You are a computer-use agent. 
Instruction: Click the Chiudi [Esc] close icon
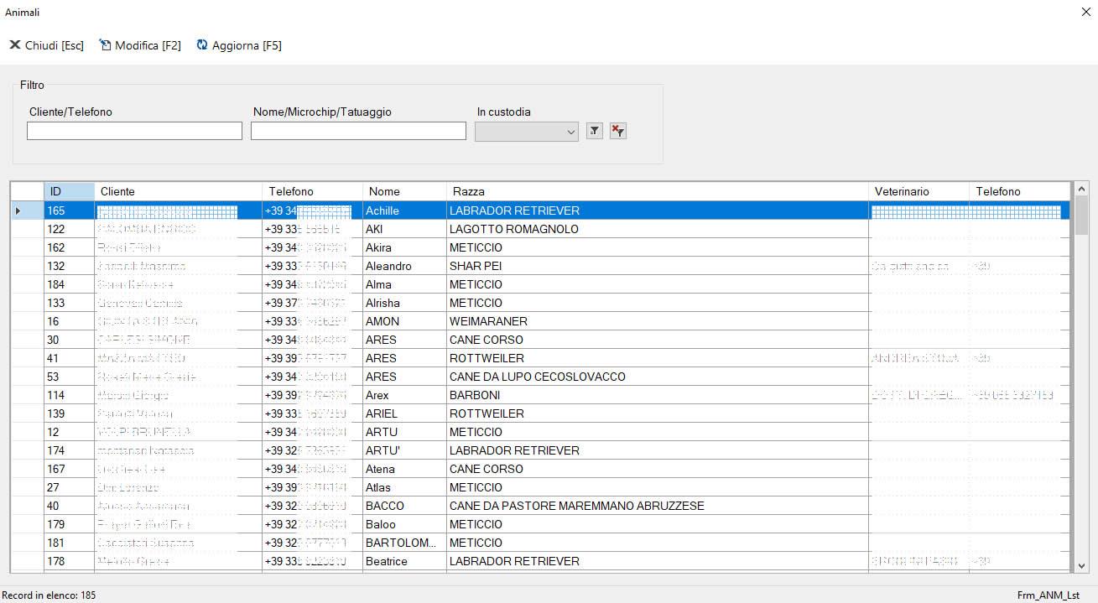tap(14, 45)
